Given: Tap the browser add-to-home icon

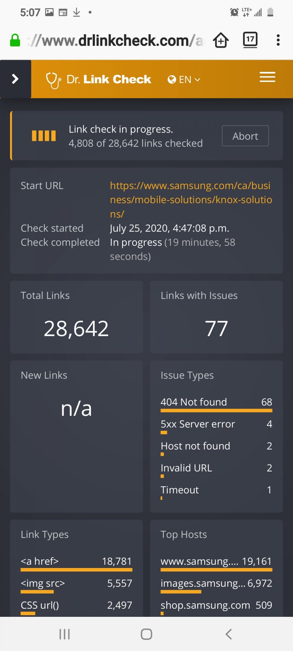Looking at the screenshot, I should tap(221, 40).
